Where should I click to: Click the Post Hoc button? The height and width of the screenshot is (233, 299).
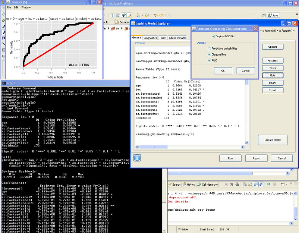coord(273,61)
